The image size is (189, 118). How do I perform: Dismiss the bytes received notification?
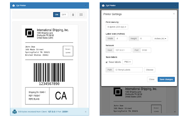[x=86, y=112]
